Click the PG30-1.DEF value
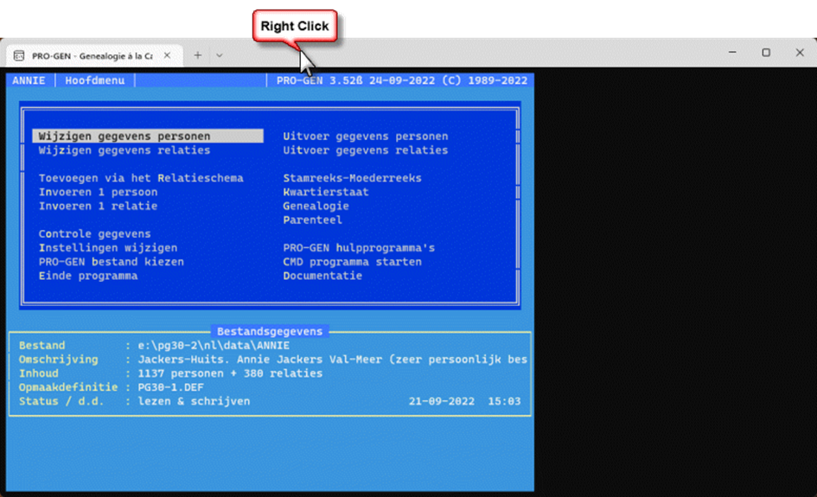817x497 pixels. click(170, 387)
